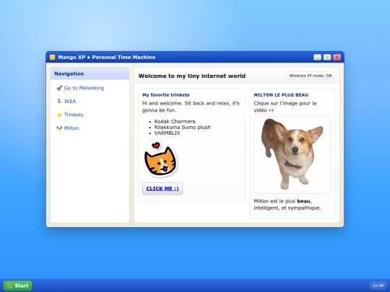Click the Clique sur l'image text
Screen dimensions: 390x292
(x=285, y=107)
